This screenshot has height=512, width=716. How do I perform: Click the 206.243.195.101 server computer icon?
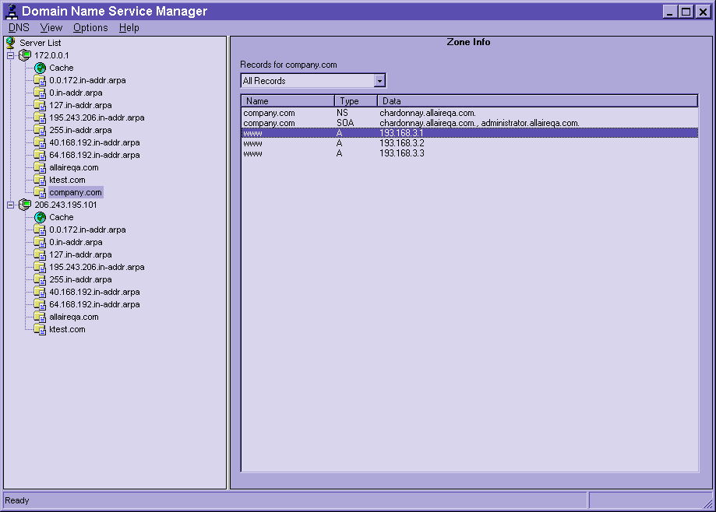25,205
